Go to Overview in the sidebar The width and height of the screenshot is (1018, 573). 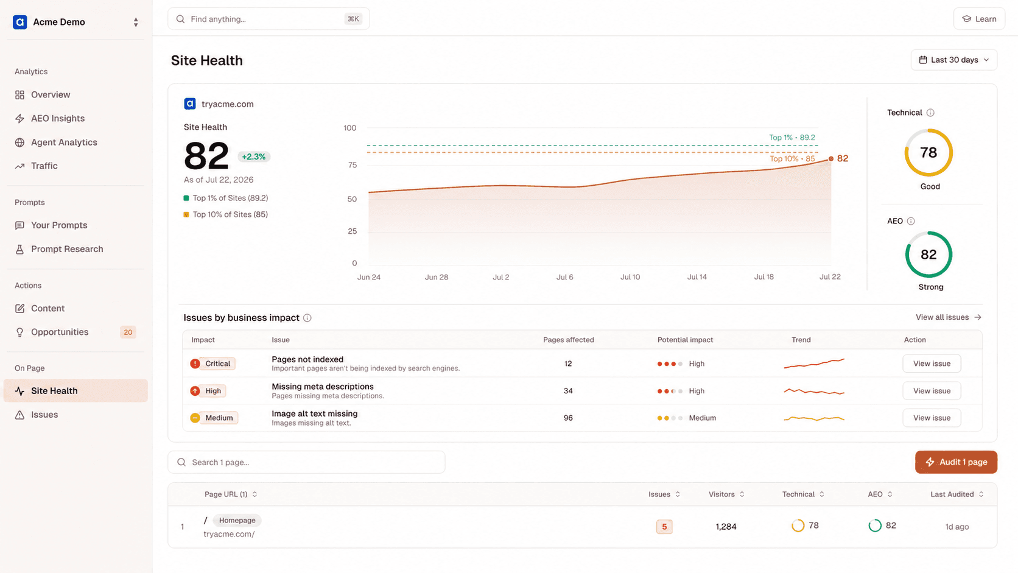(x=51, y=94)
